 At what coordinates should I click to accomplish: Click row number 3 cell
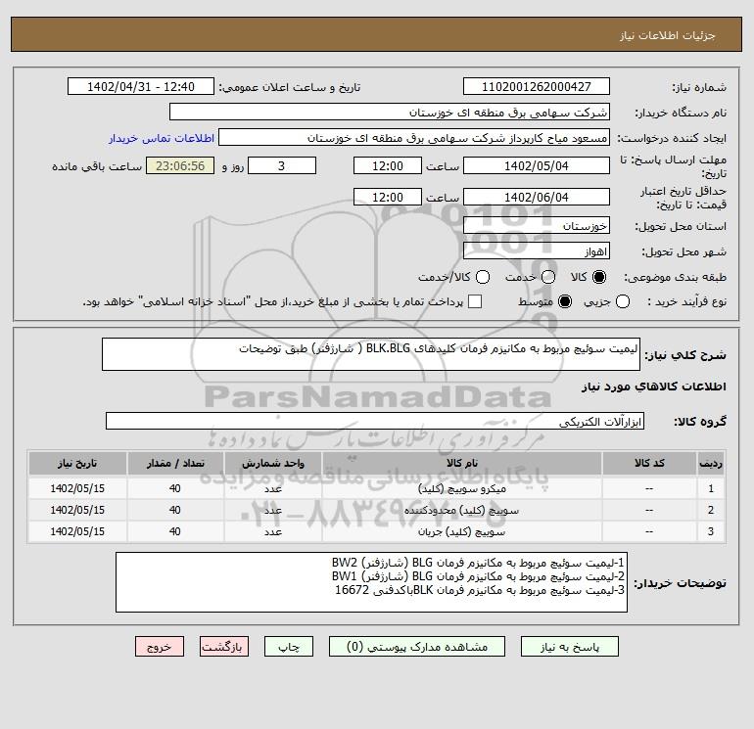[x=711, y=531]
